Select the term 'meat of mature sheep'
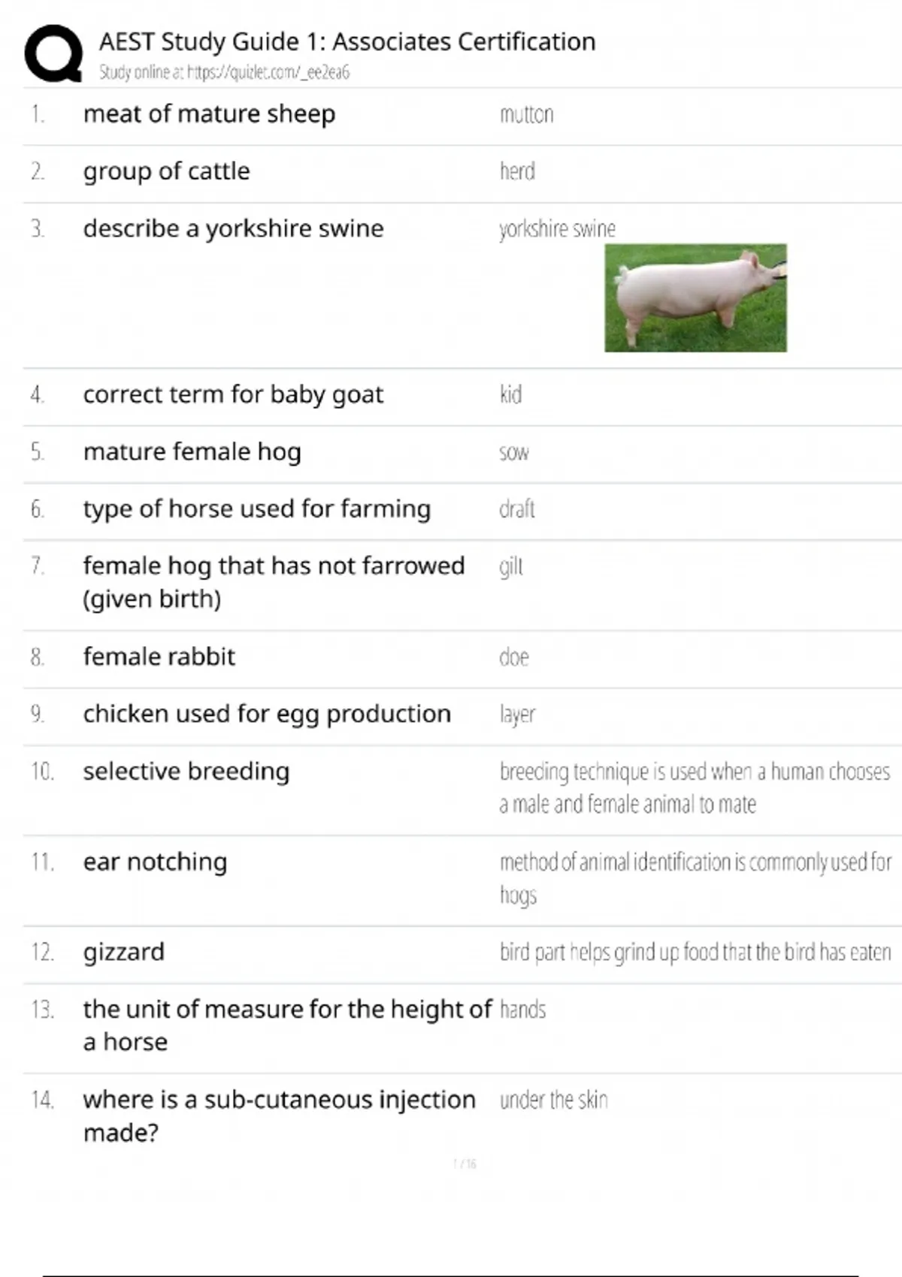 [209, 114]
